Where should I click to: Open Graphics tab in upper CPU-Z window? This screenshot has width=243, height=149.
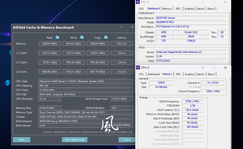189,9
